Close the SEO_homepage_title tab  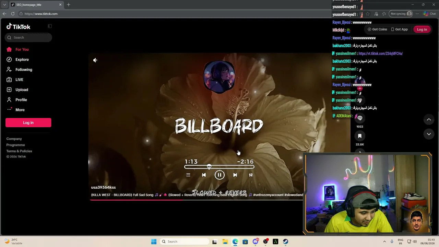click(60, 5)
